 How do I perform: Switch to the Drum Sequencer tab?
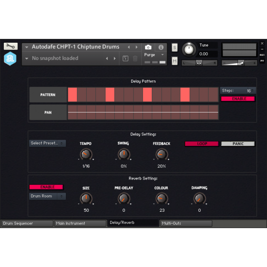pyautogui.click(x=27, y=224)
